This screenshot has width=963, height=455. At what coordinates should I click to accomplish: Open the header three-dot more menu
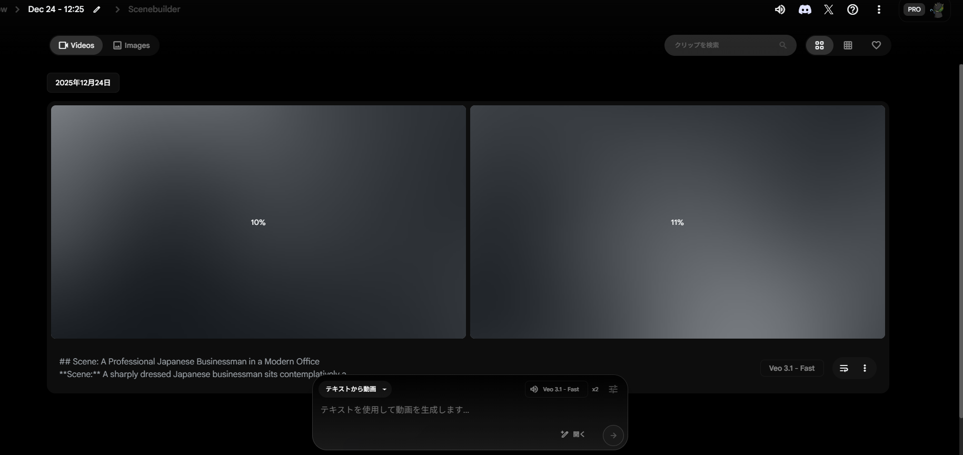click(879, 9)
